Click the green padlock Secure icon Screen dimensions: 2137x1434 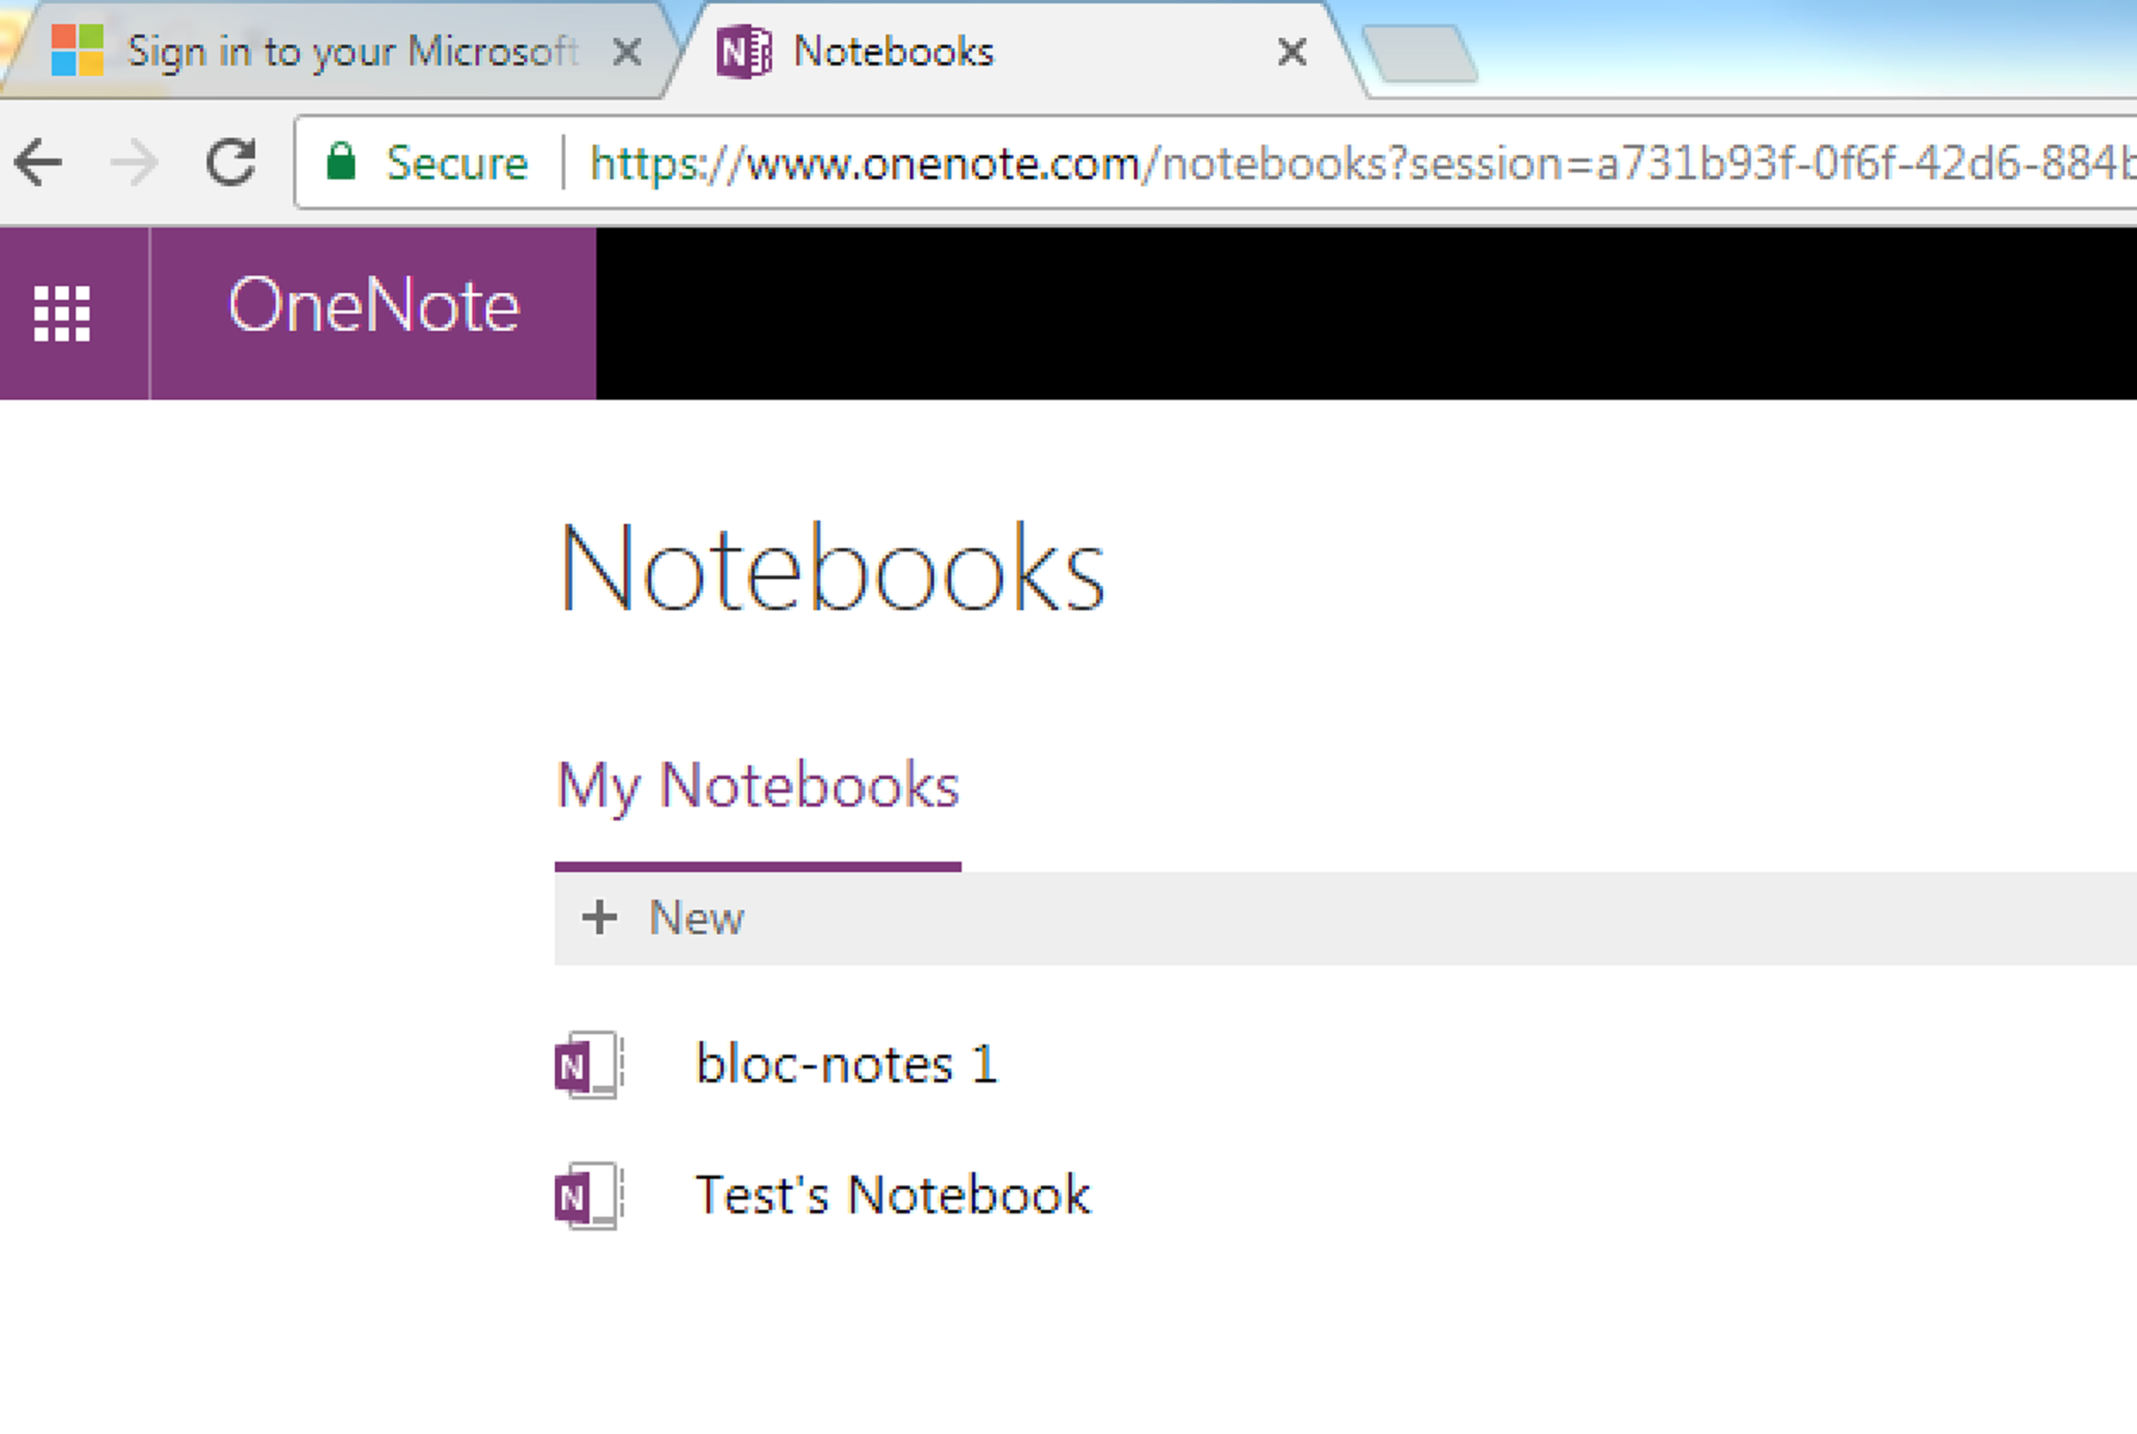coord(341,162)
